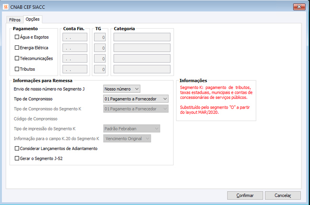
Task: Click the Informação para o campo K.20 label
Action: click(56, 139)
